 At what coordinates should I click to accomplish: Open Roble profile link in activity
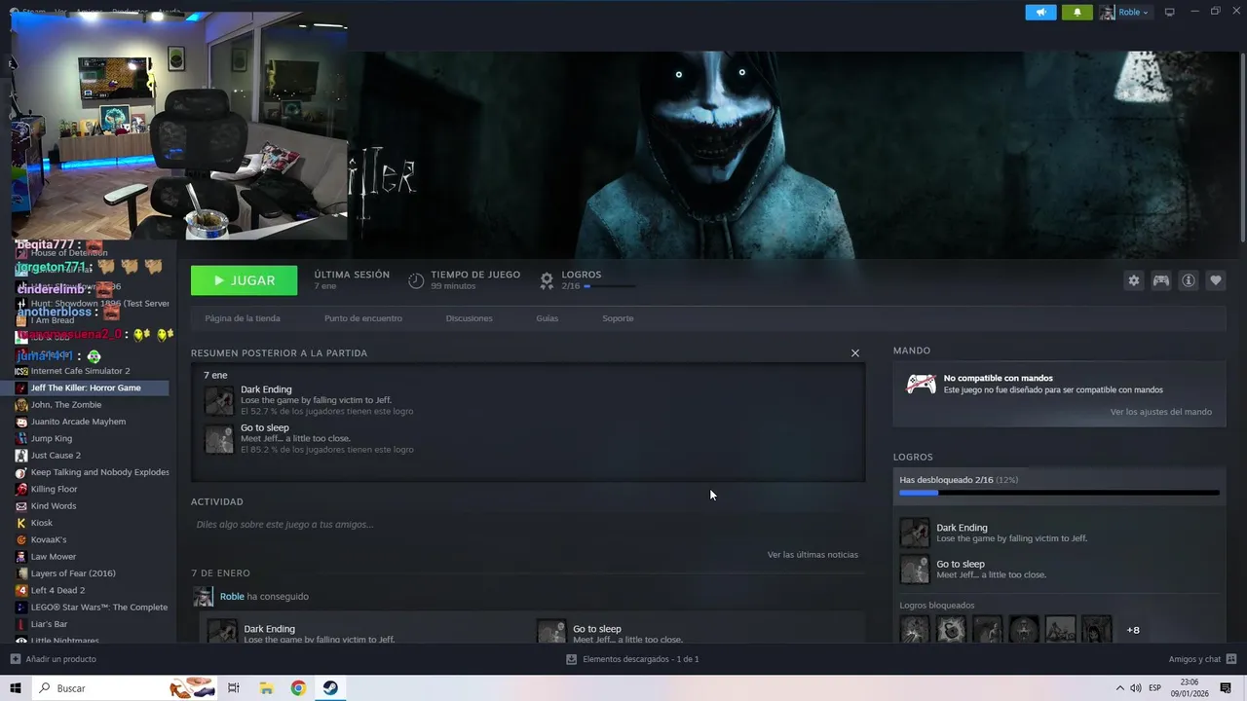(232, 597)
